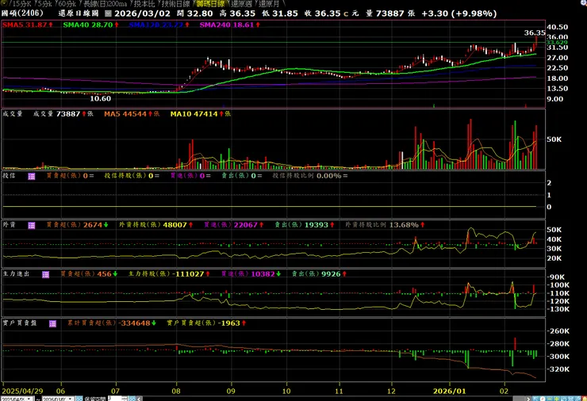Image resolution: width=587 pixels, height=401 pixels.
Task: Switch to the 5分k tab
Action: coord(44,4)
